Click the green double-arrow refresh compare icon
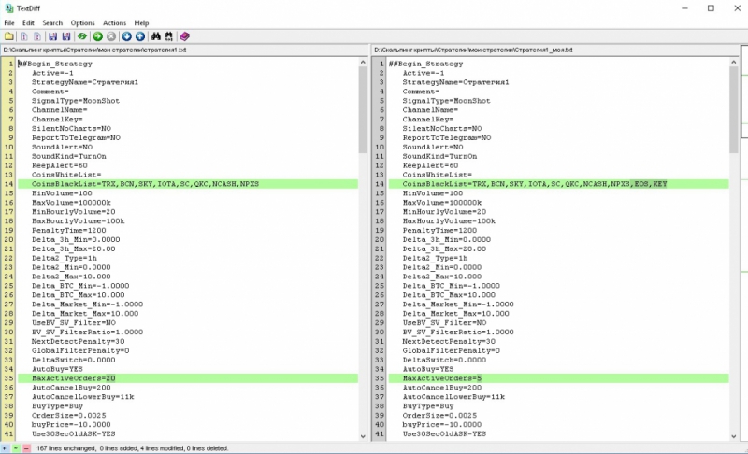Image resolution: width=748 pixels, height=454 pixels. 82,36
